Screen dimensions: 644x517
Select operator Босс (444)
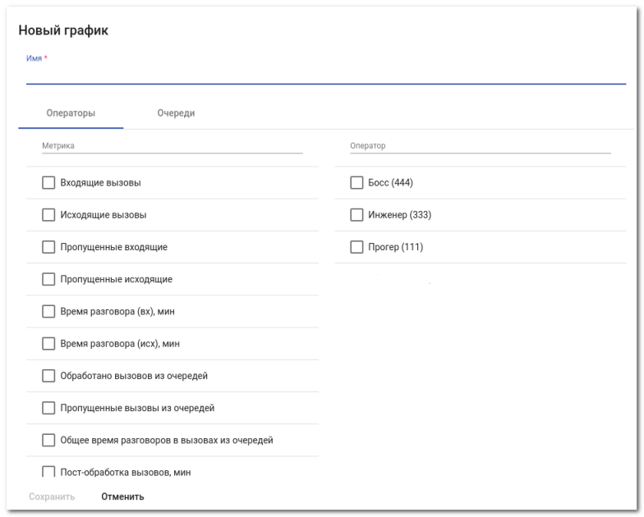click(356, 183)
